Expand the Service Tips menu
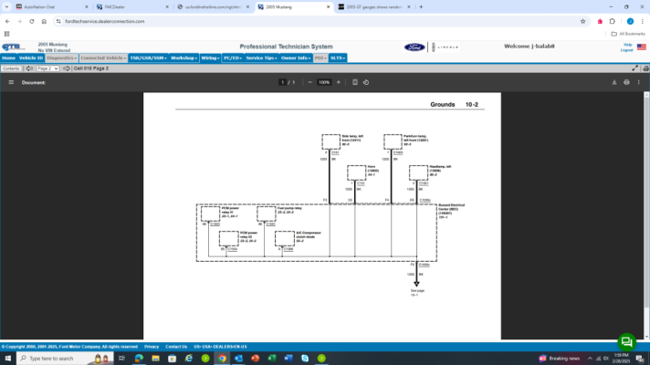The height and width of the screenshot is (365, 650). coord(261,58)
